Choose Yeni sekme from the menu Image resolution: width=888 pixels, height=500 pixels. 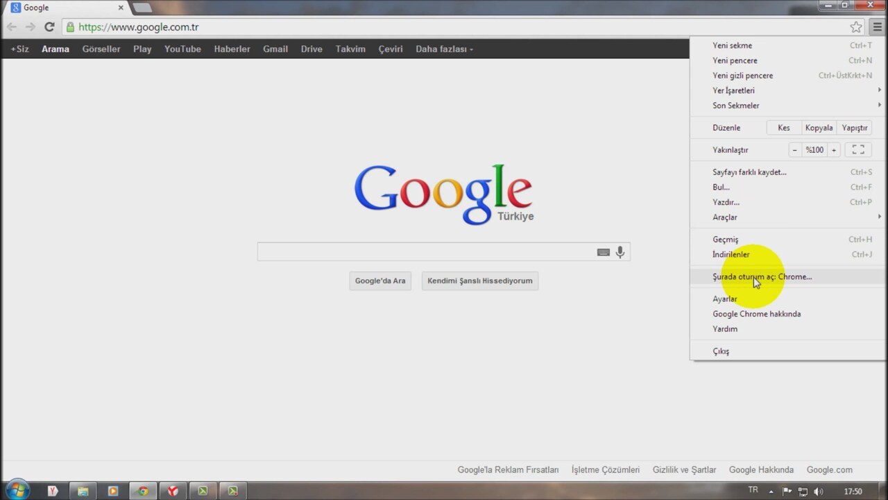click(787, 45)
